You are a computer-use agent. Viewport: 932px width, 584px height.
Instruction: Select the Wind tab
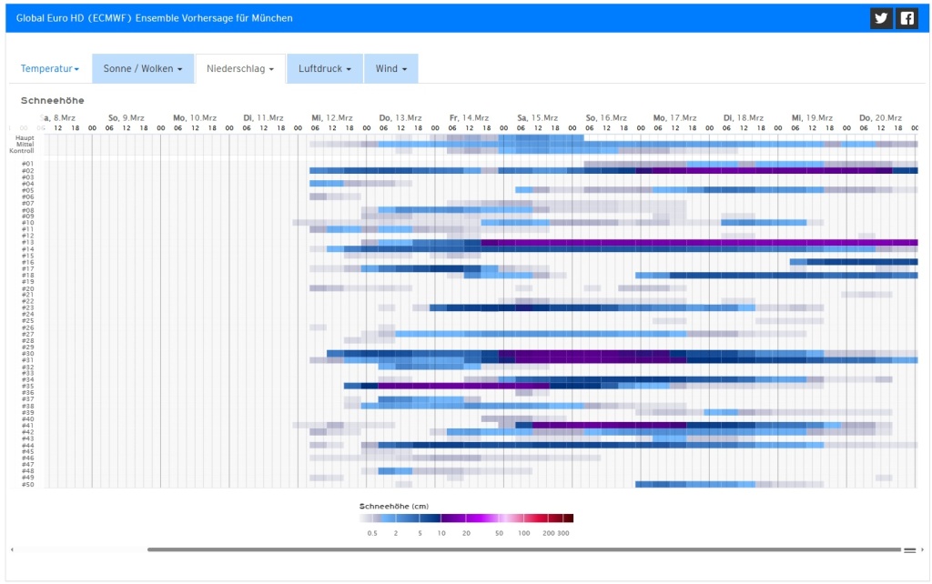(391, 69)
